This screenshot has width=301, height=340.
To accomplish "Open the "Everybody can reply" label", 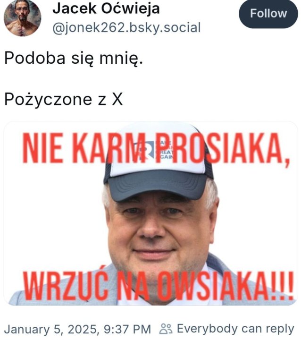I will (235, 329).
